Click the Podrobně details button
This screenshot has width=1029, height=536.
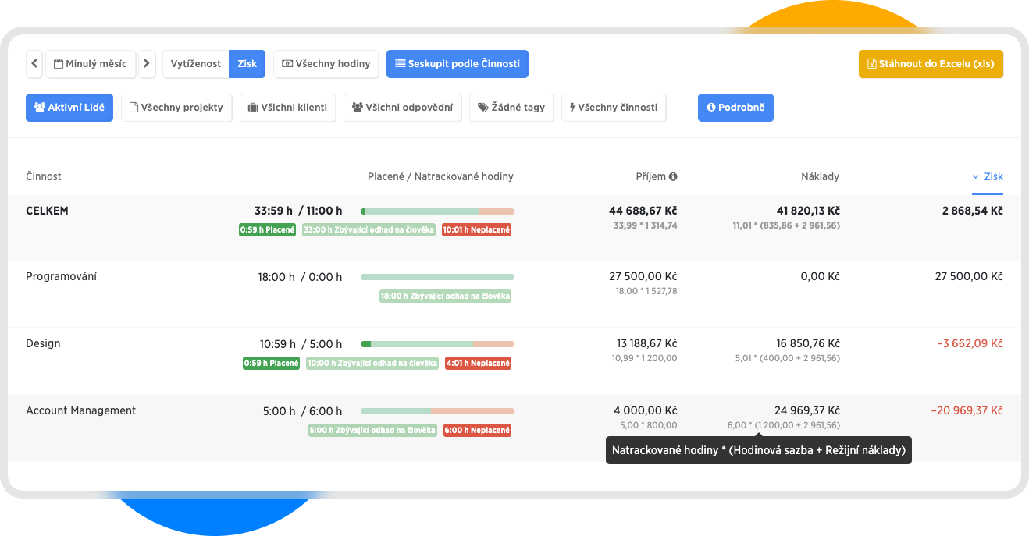click(x=735, y=108)
